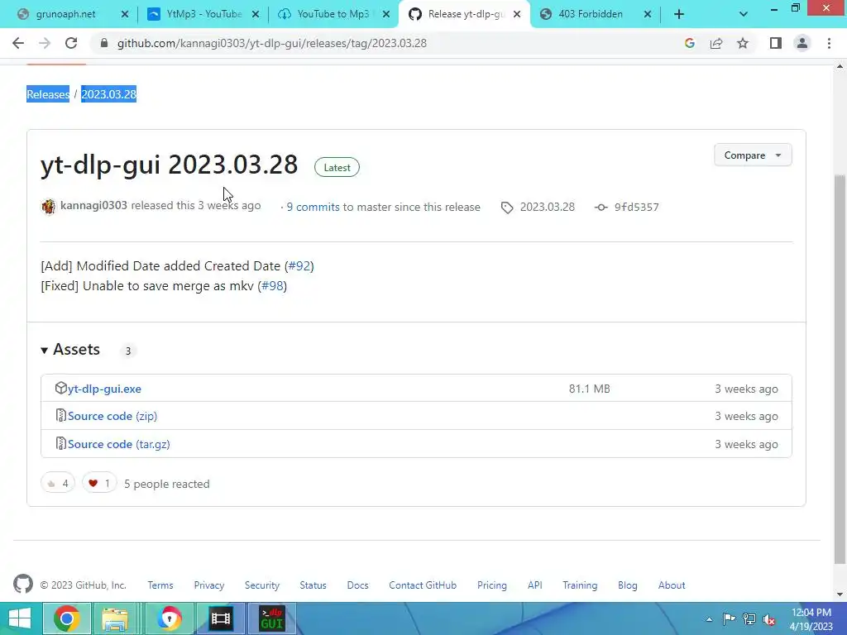This screenshot has height=635, width=847.
Task: Click the commit icon beside 9fd5357
Action: (x=601, y=208)
